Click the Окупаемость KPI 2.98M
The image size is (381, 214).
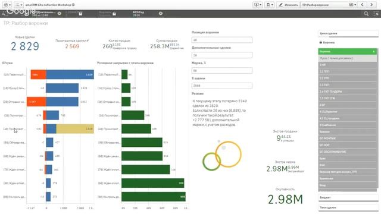(x=285, y=199)
